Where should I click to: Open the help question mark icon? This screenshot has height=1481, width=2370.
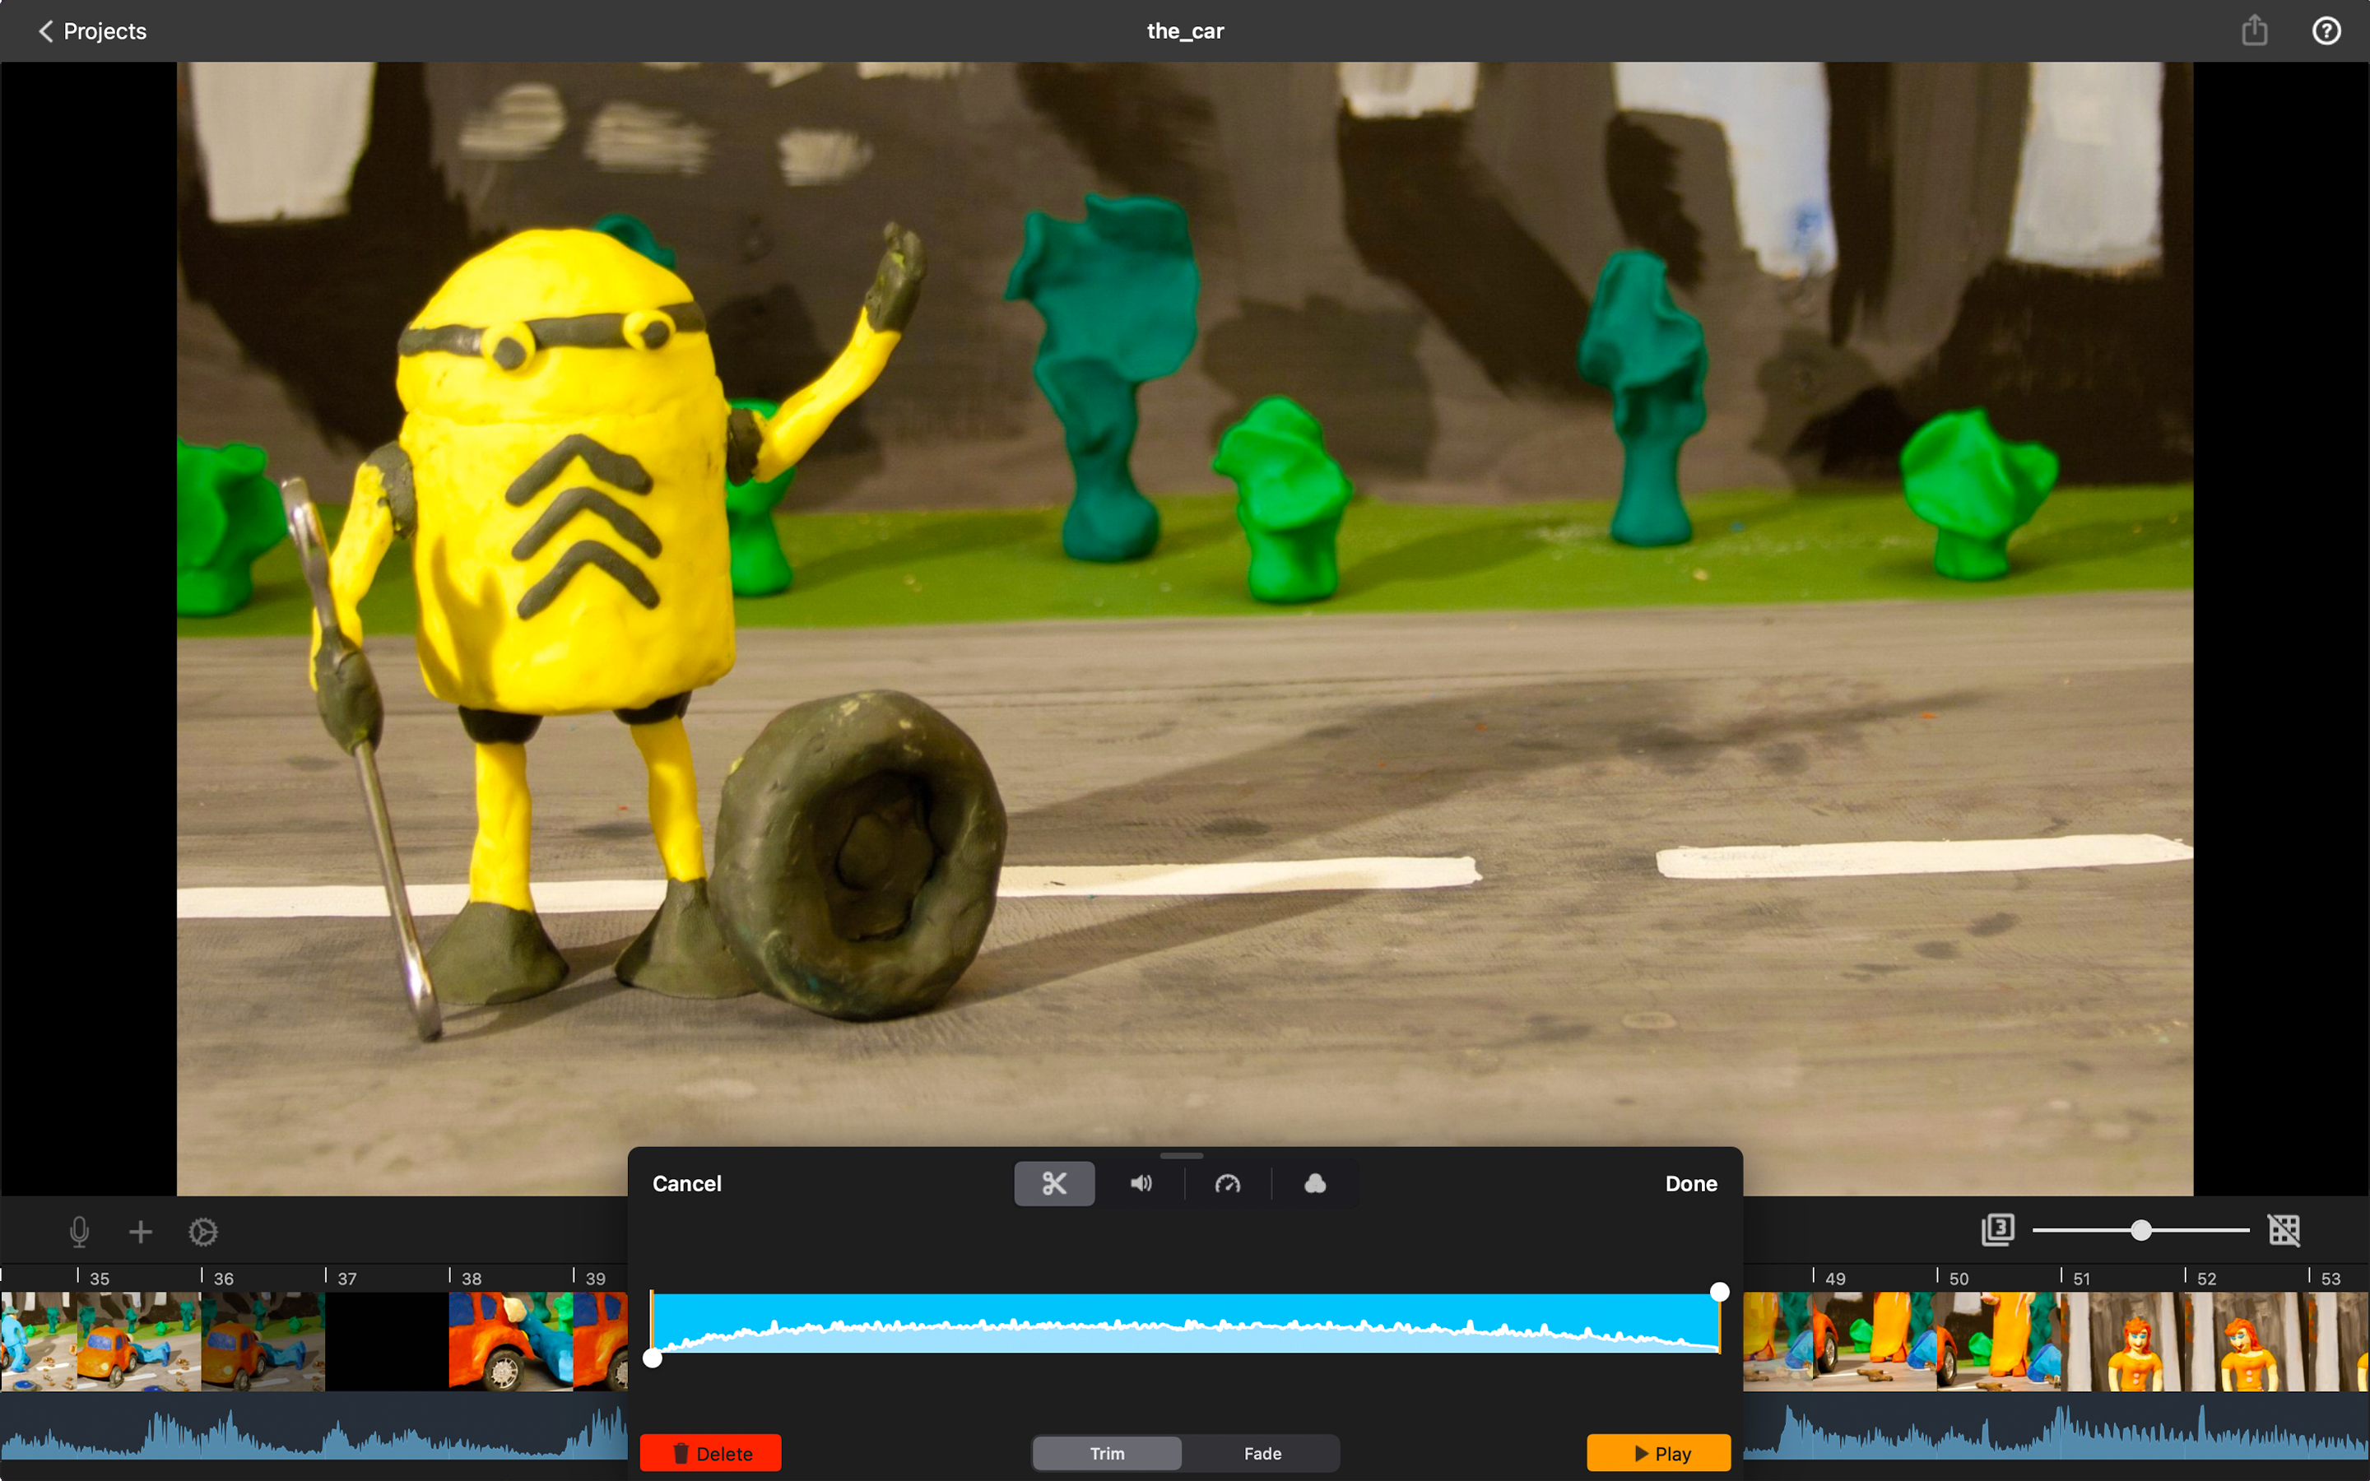2326,31
